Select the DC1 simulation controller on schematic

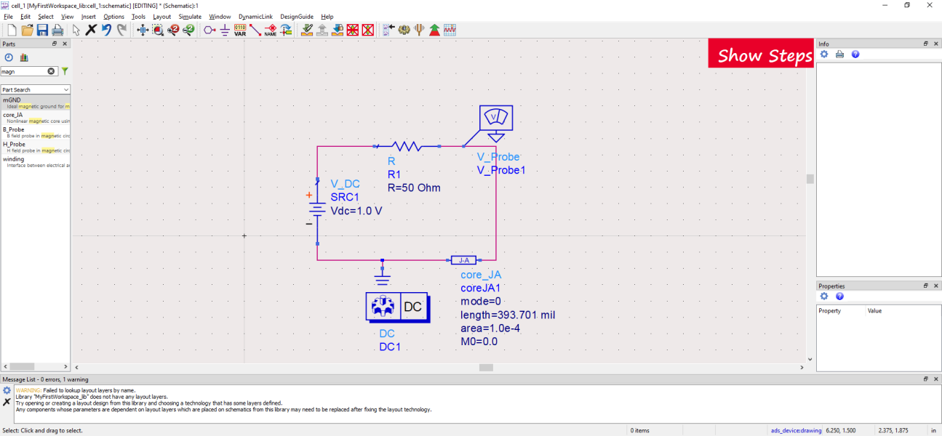point(397,307)
